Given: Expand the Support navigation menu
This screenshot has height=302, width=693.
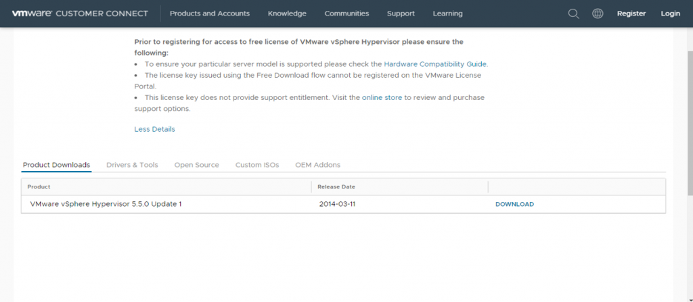Looking at the screenshot, I should (401, 14).
